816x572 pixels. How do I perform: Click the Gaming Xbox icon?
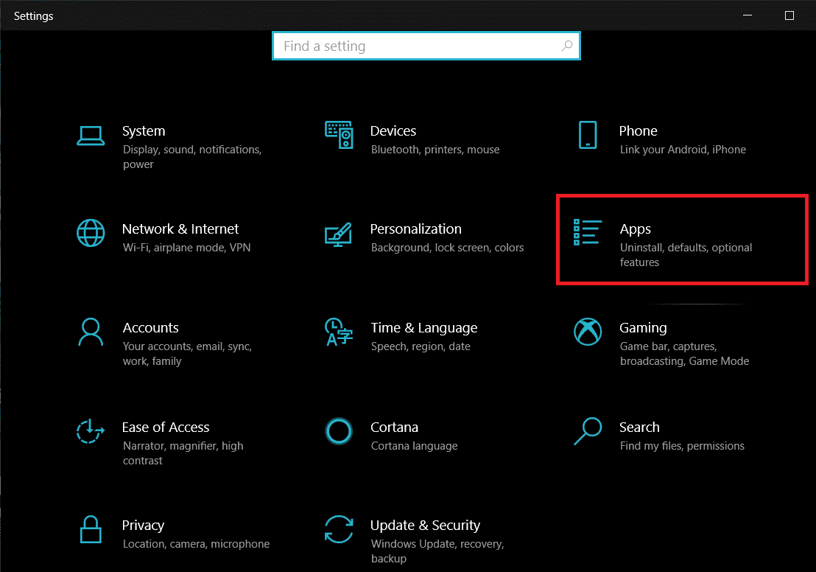(587, 332)
